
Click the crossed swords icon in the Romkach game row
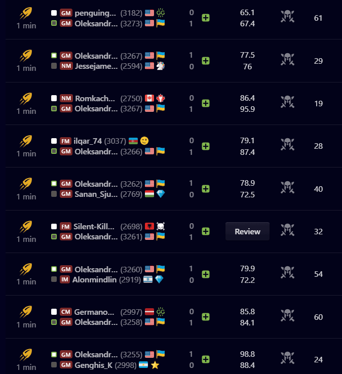288,103
